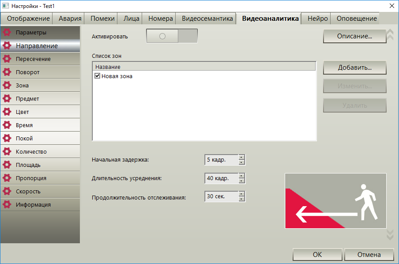399x264 pixels.
Task: Click the Название column header
Action: tap(204, 67)
